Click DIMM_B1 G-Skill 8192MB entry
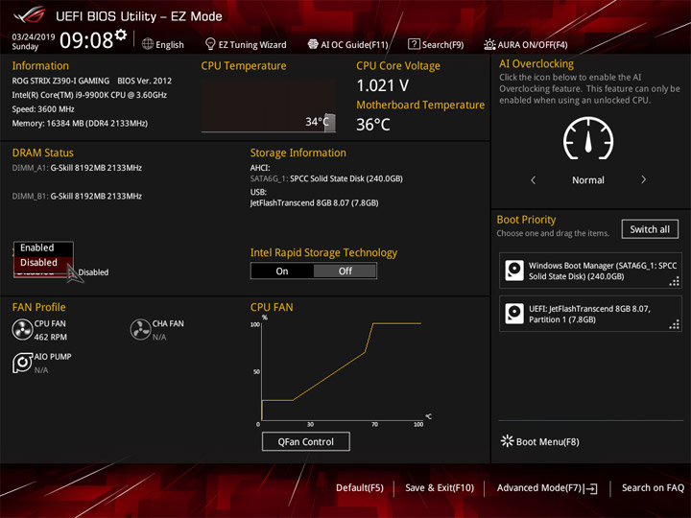The width and height of the screenshot is (691, 518). (77, 196)
